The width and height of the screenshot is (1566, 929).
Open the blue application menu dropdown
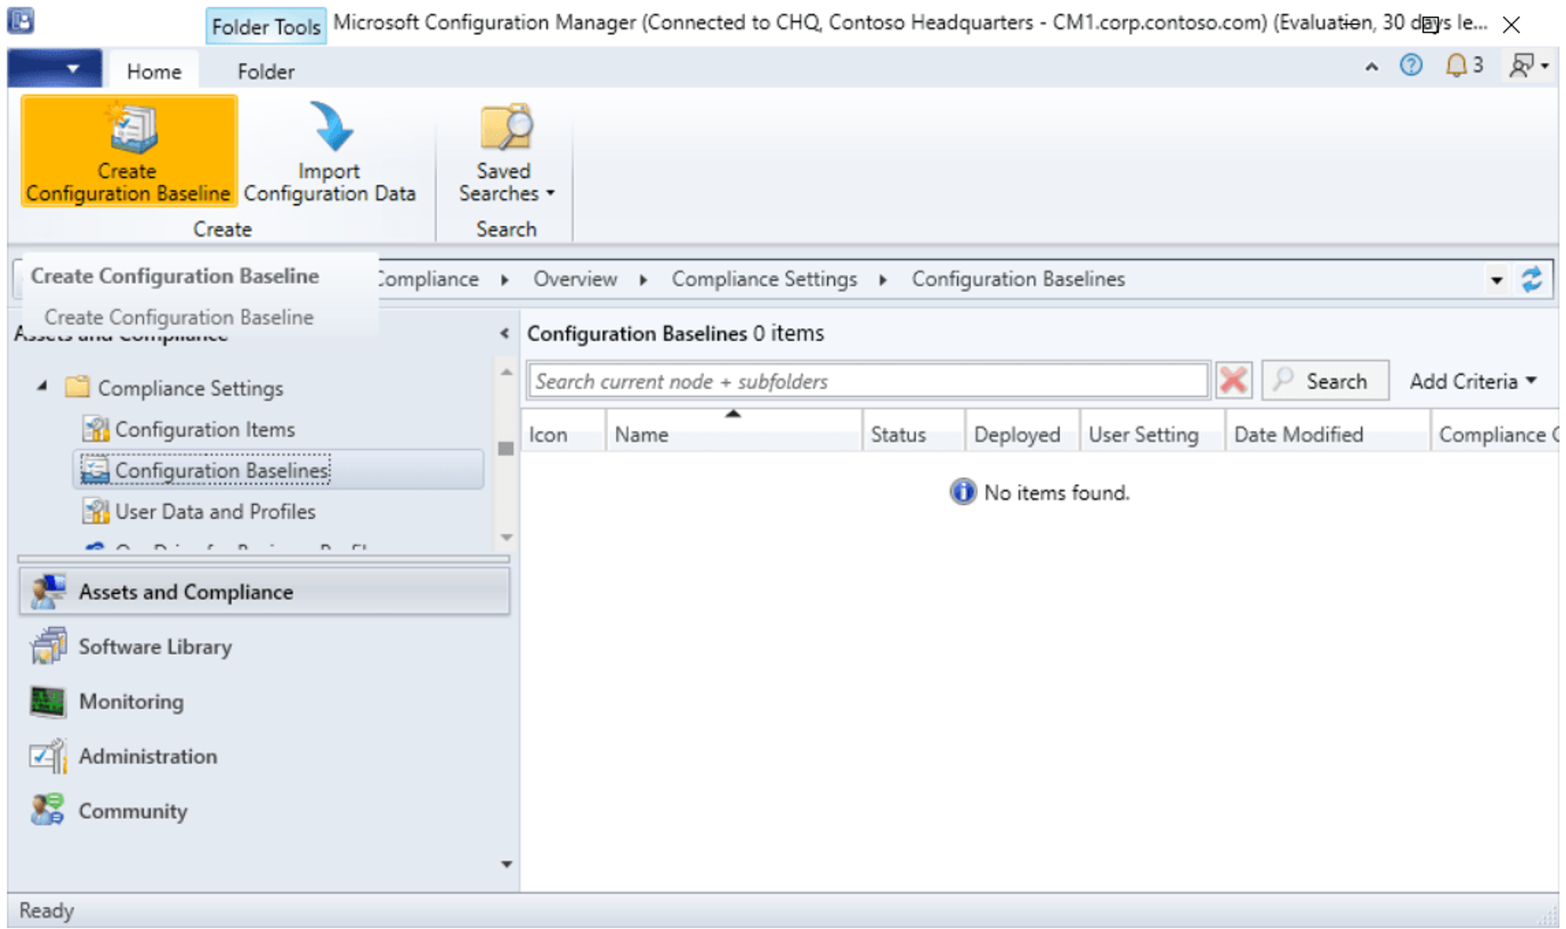coord(55,68)
